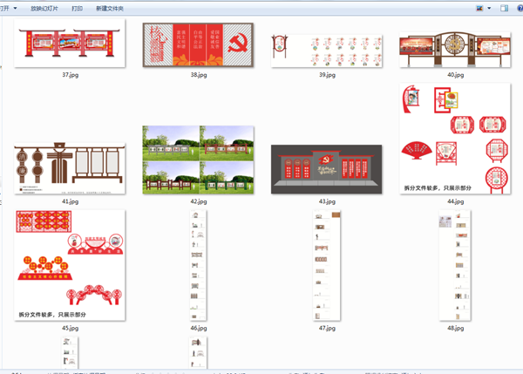Select the 40.jpg thumbnail image

(x=454, y=51)
